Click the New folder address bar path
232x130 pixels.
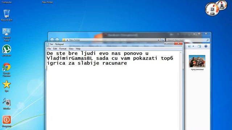75,40
